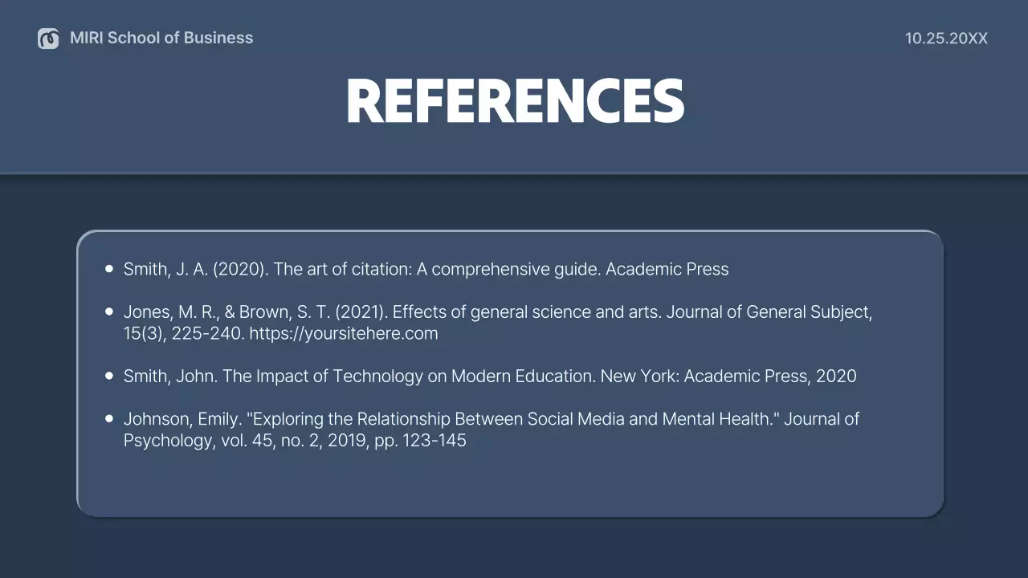Select the REFERENCES slide title
Screen dimensions: 1028x578
click(515, 102)
